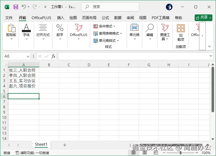Click the zoom slider handle
The image size is (216, 156).
(181, 153)
